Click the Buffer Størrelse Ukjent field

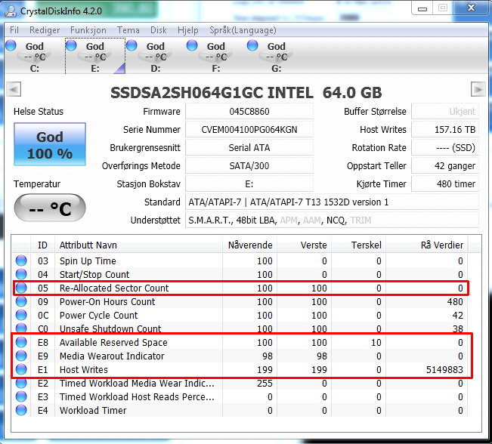[445, 111]
